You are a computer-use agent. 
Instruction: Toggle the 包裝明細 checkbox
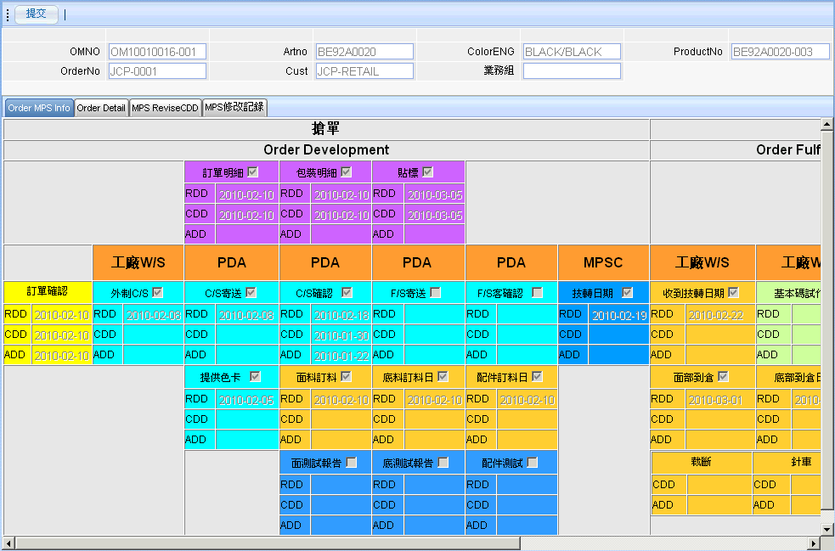pos(346,172)
